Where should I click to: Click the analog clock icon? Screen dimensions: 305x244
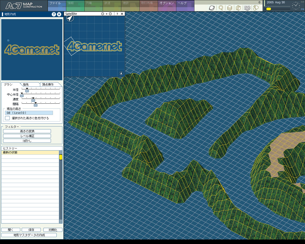[296, 6]
